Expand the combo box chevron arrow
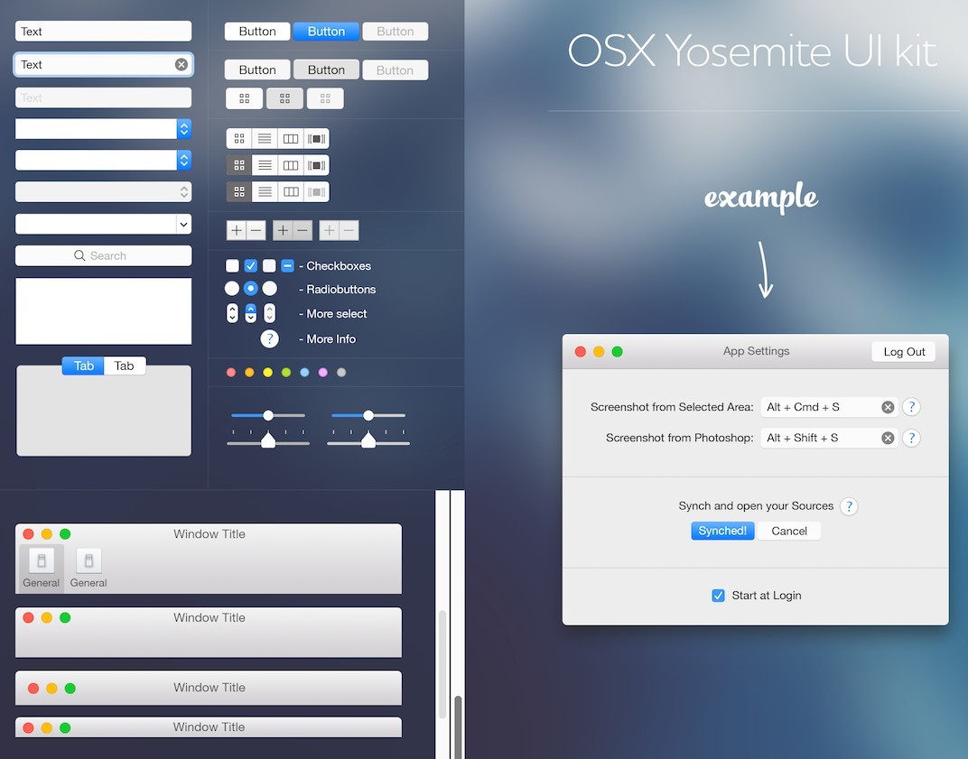 click(183, 224)
